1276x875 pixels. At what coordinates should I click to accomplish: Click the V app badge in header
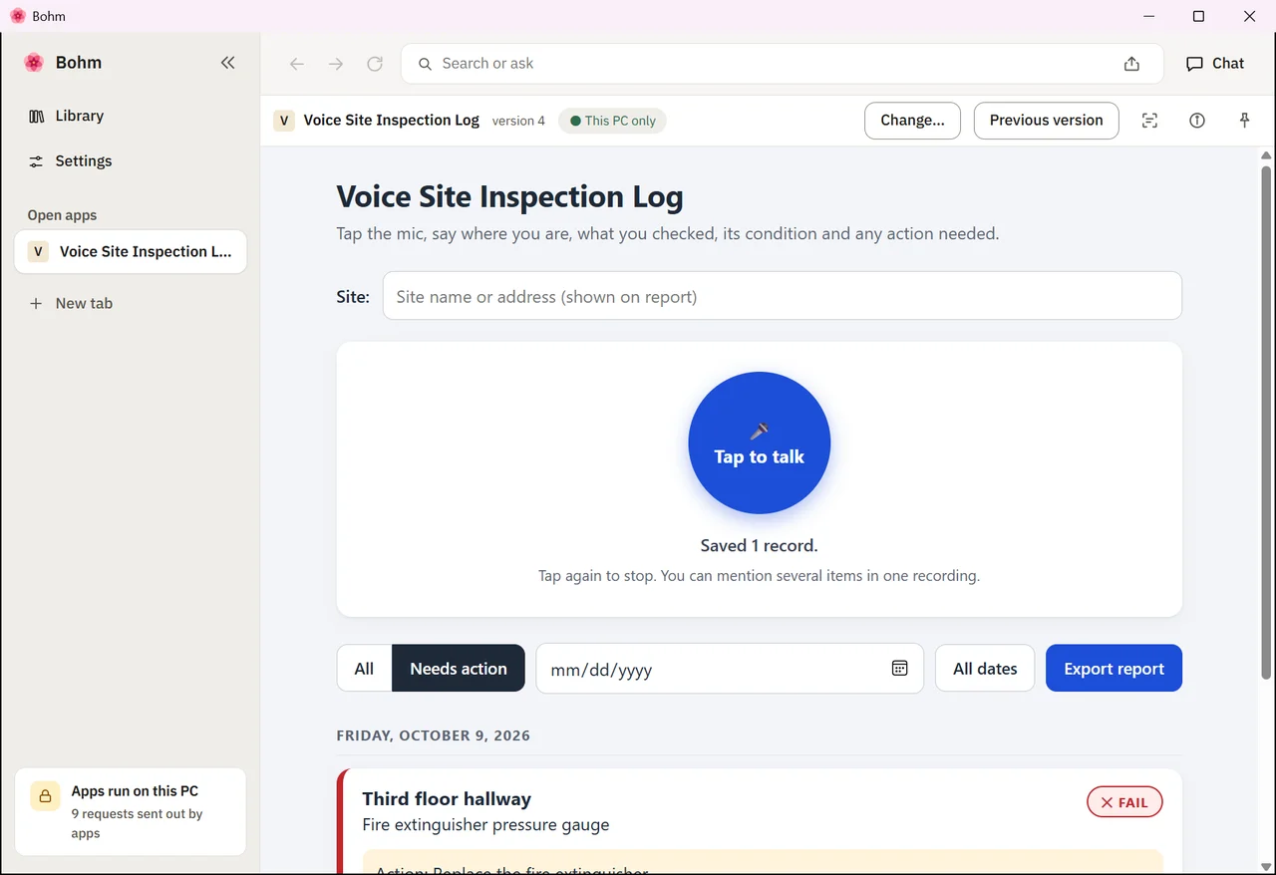pos(284,121)
